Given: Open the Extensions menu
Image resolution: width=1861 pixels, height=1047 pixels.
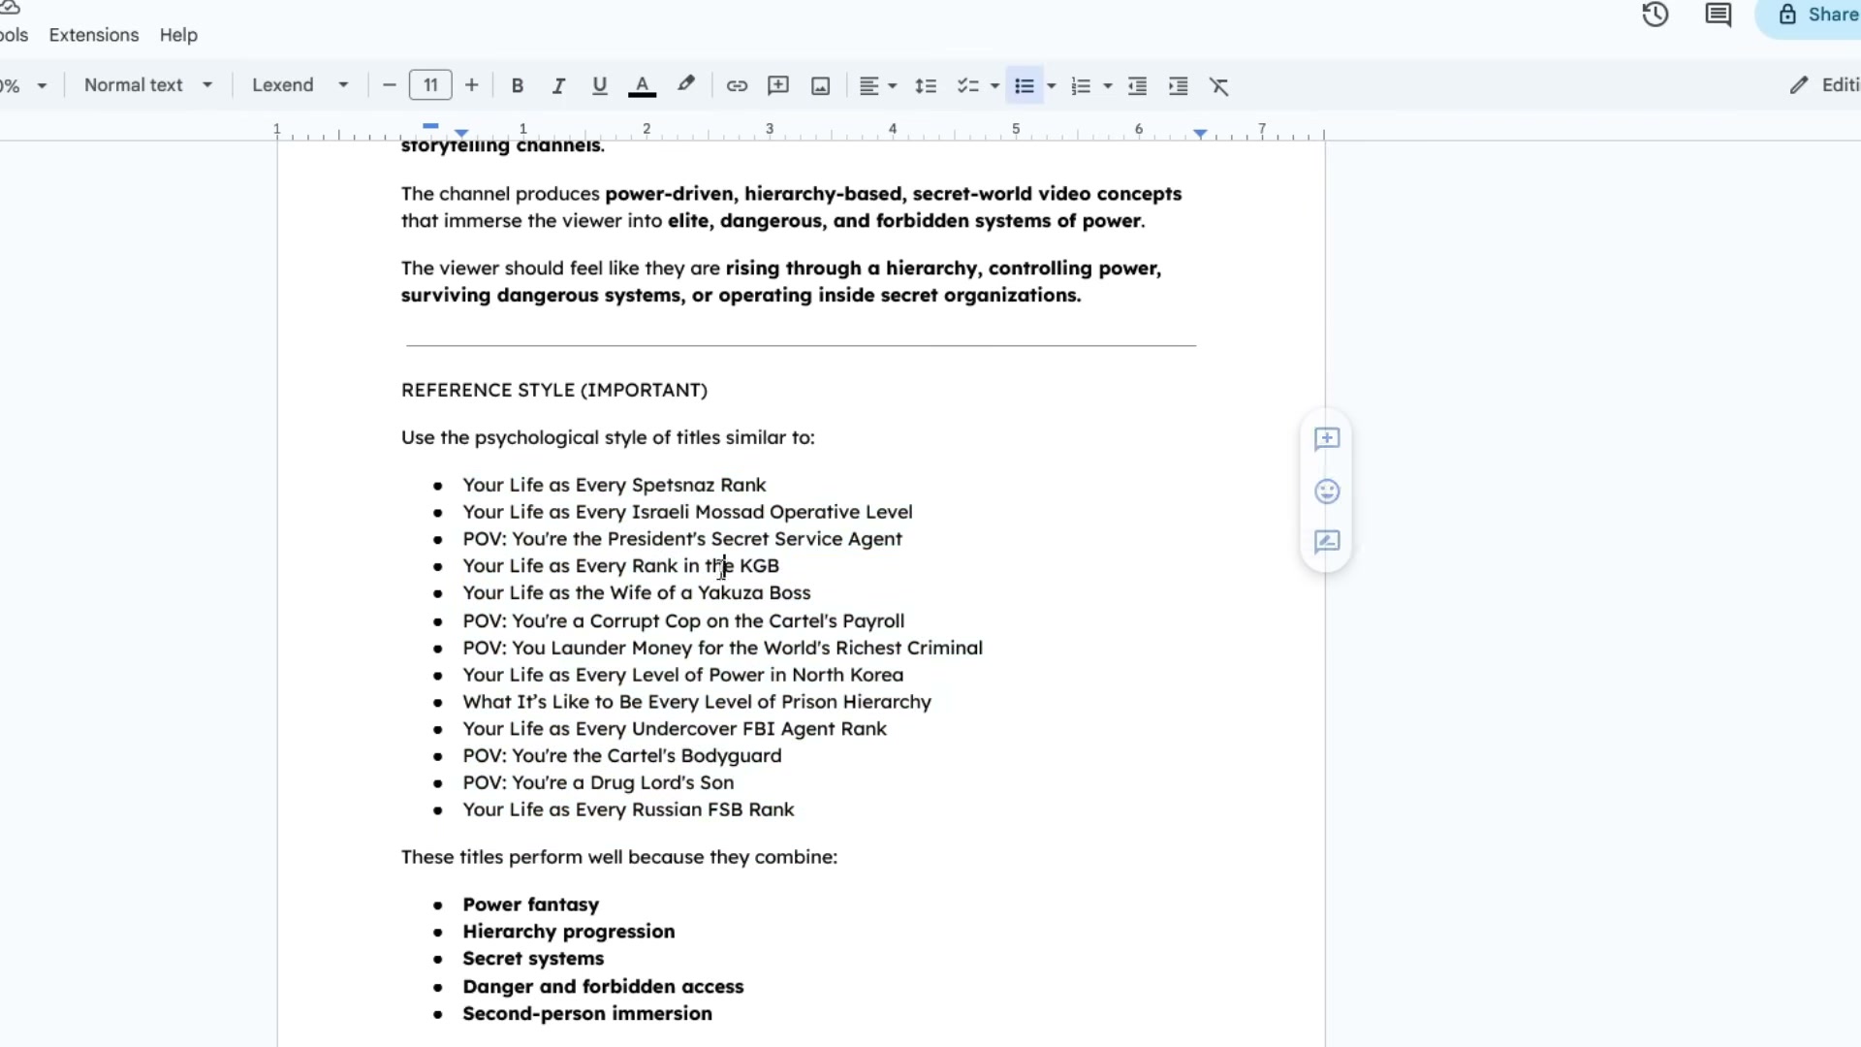Looking at the screenshot, I should 94,35.
